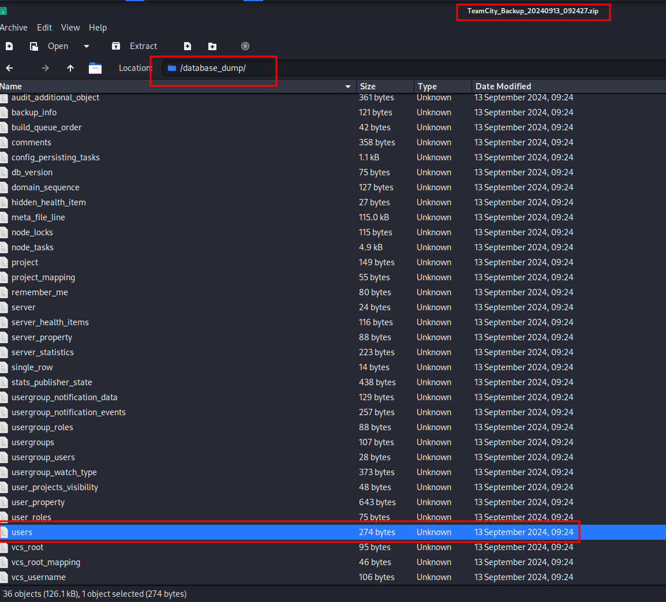Go up one directory level
The width and height of the screenshot is (666, 602).
(70, 68)
